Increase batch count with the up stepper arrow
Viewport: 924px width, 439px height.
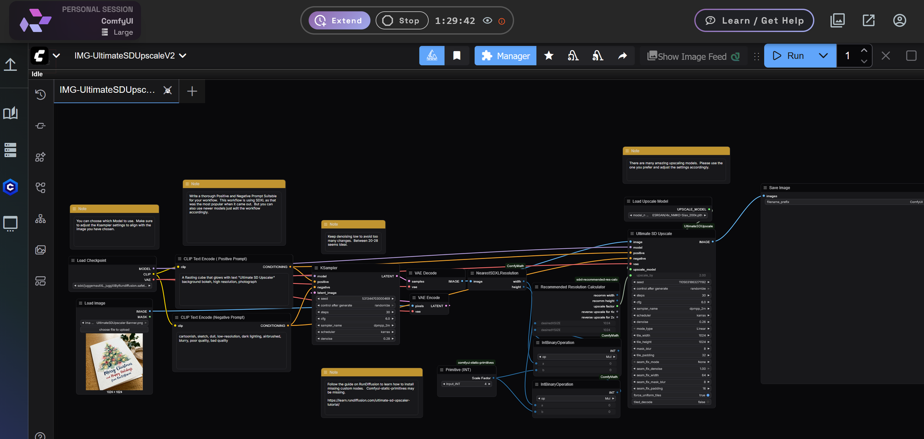[x=864, y=50]
